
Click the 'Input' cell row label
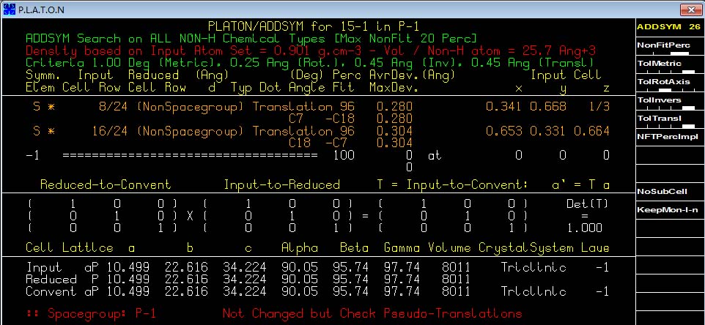44,268
